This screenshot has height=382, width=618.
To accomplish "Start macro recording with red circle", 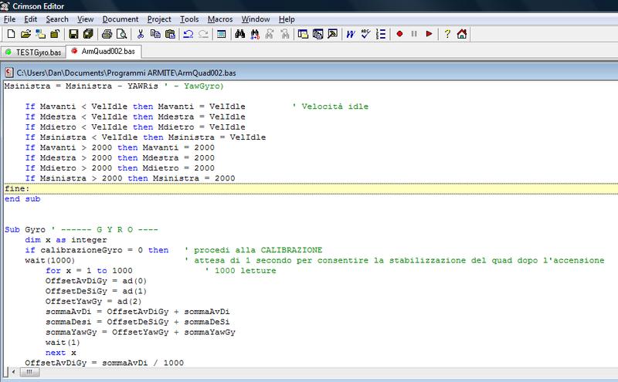I will pyautogui.click(x=399, y=34).
